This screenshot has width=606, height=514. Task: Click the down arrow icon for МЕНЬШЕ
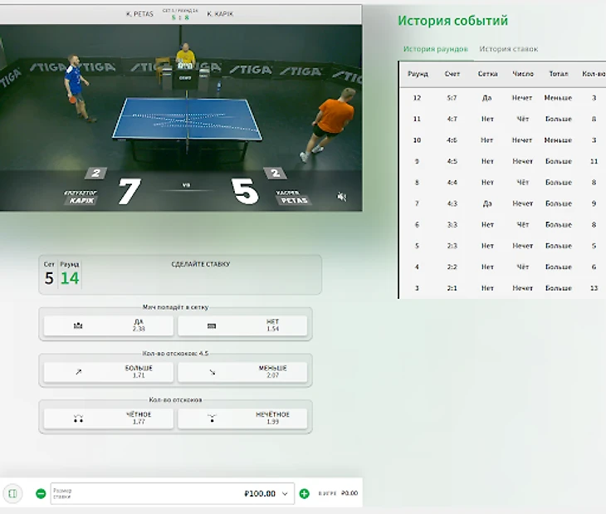pos(211,373)
